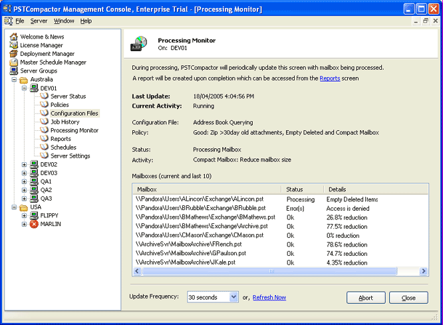
Task: Click the Processing Monitor disc header icon
Action: tap(139, 44)
